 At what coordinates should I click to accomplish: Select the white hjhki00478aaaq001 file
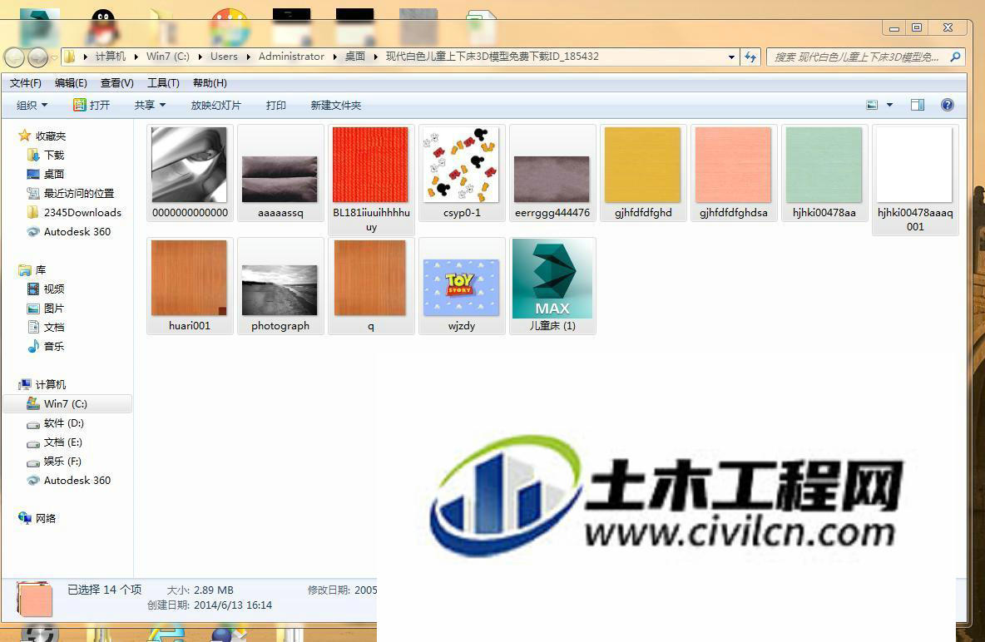915,180
